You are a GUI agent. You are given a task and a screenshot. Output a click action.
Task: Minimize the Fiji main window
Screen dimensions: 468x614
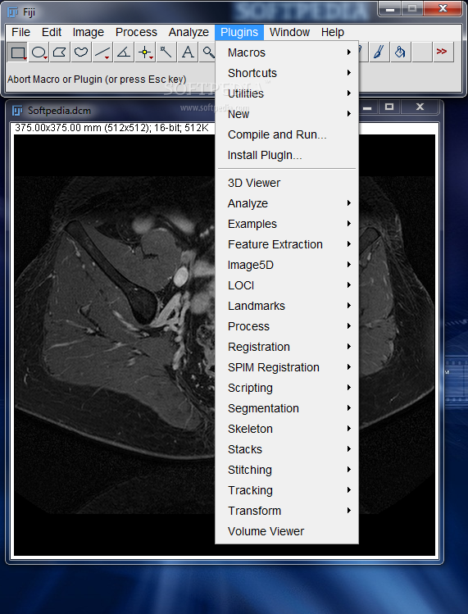click(390, 9)
